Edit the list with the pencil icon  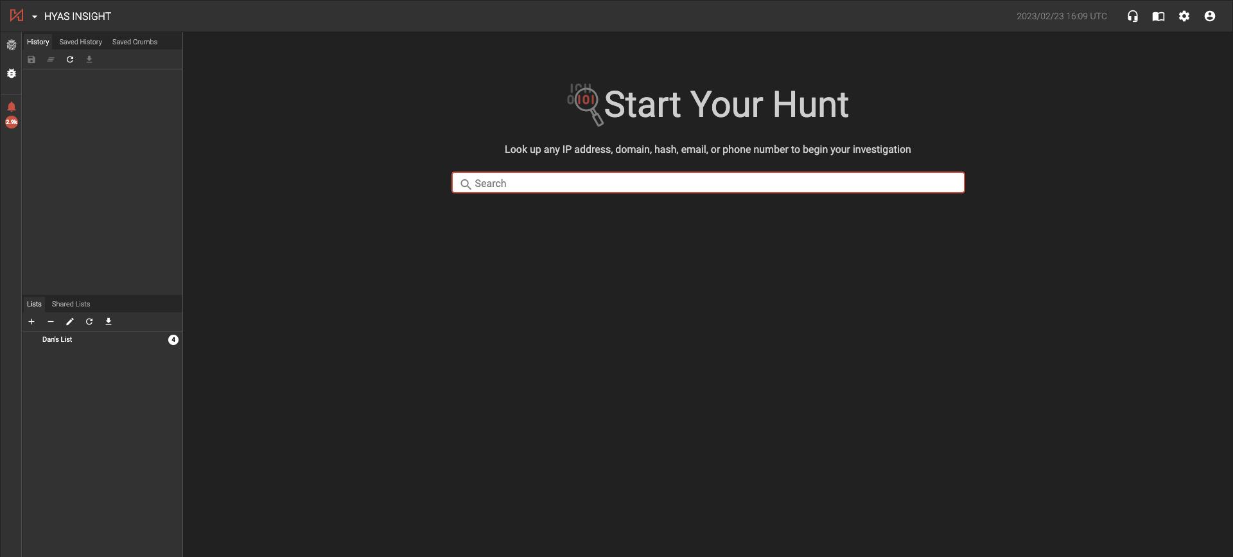pyautogui.click(x=70, y=322)
